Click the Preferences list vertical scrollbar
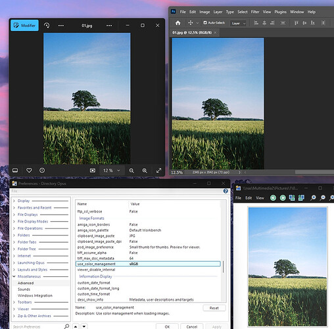334x329 pixels. pyautogui.click(x=224, y=266)
